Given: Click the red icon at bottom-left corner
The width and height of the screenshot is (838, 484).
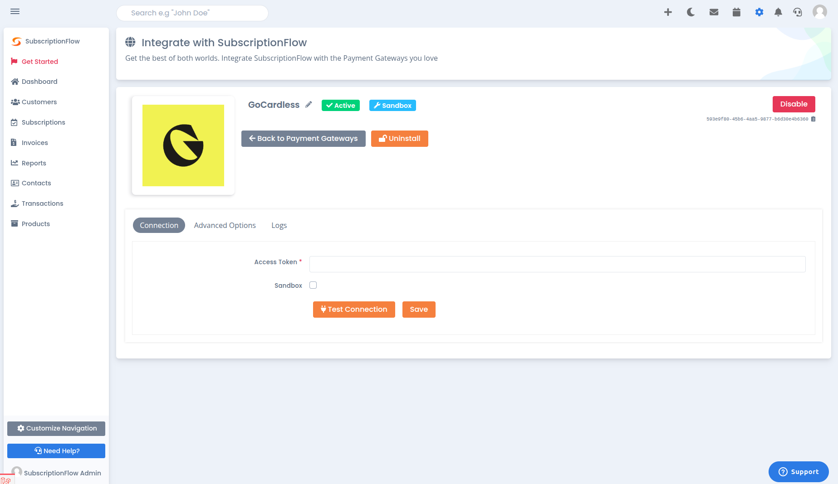Looking at the screenshot, I should click(x=6, y=480).
